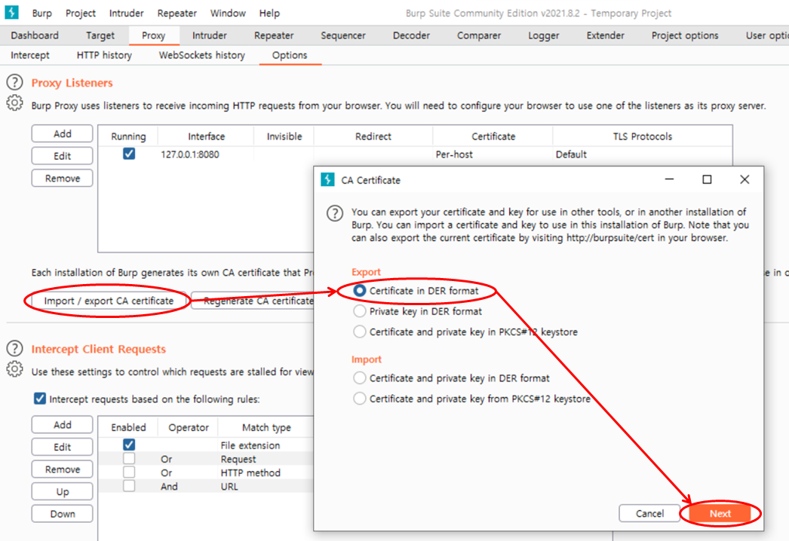
Task: Maximize the CA Certificate dialog
Action: coord(707,179)
